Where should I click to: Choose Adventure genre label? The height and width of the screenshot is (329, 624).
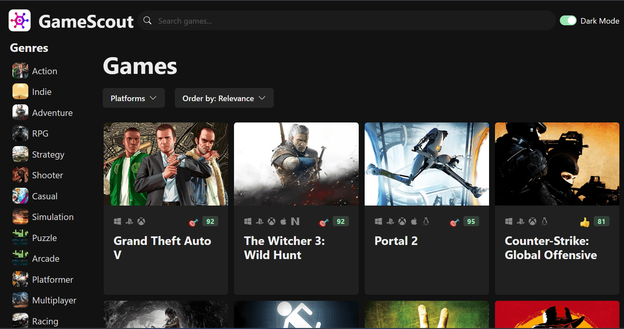click(52, 113)
